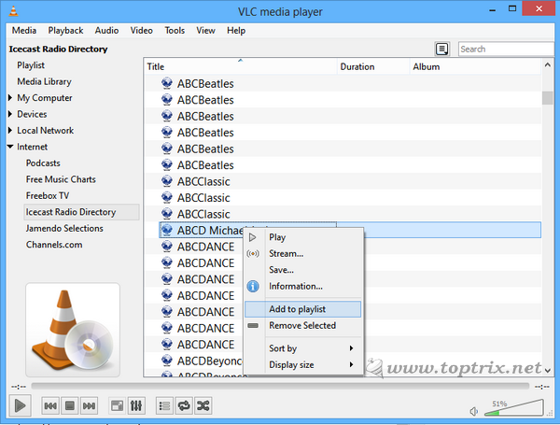Open the Audio menu
Viewport: 560px width, 425px height.
[x=106, y=31]
